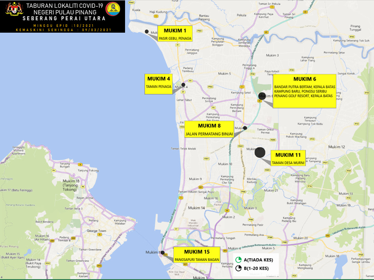Viewport: 374px width, 280px height.
Task: Click the 'Mukim 19' map label
Action: [x=344, y=205]
